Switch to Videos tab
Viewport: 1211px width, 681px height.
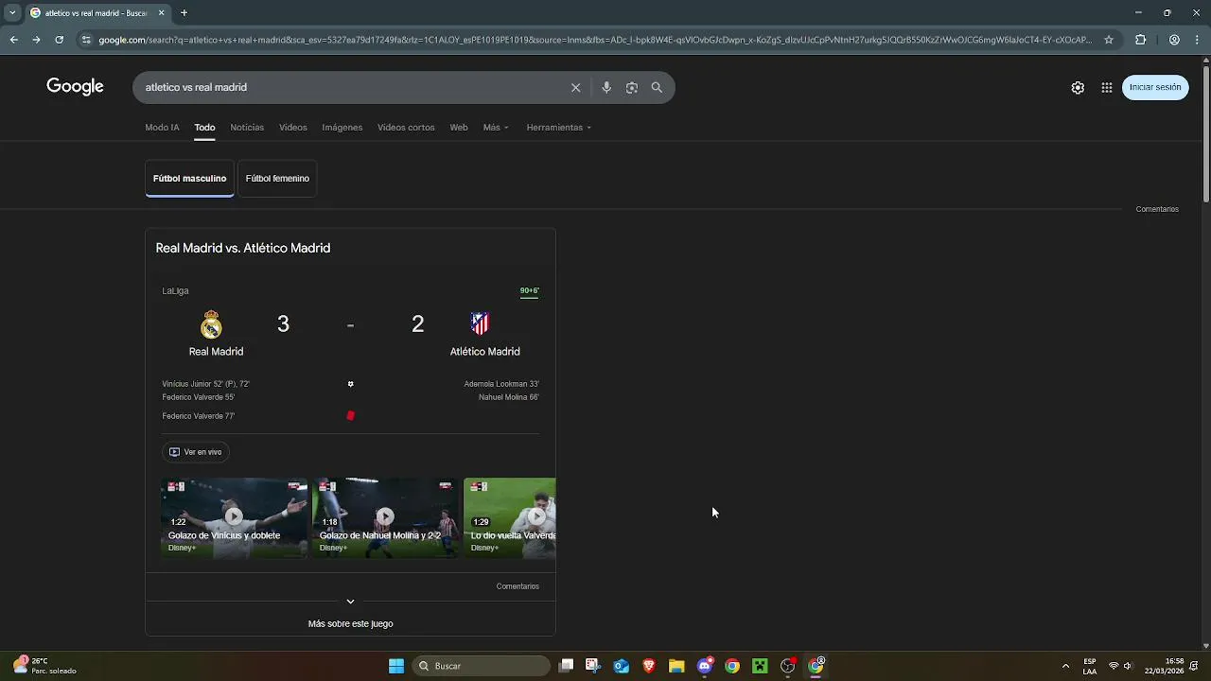292,127
